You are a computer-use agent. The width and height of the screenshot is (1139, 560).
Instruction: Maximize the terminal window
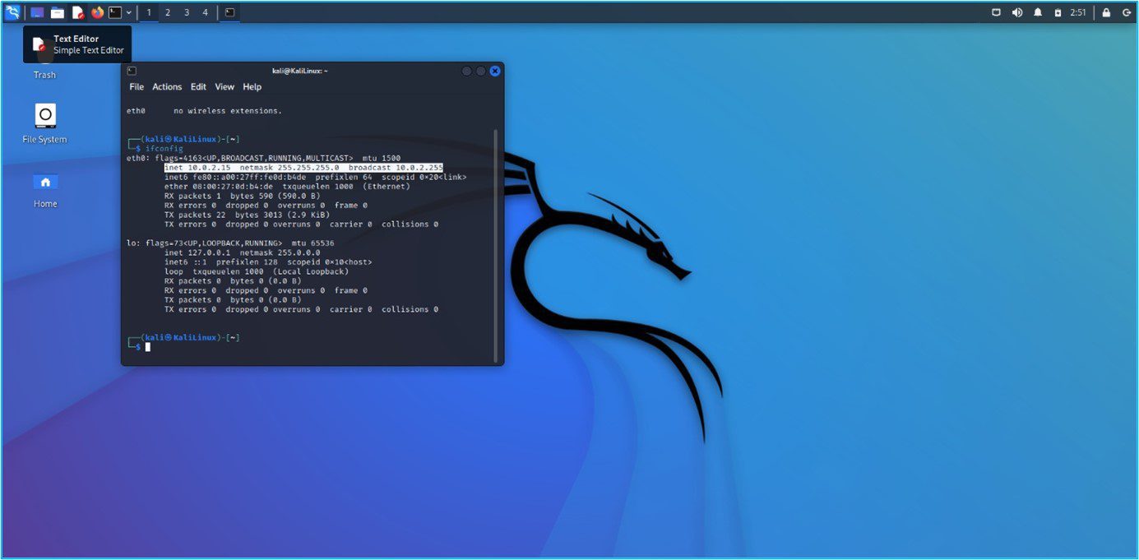(x=481, y=71)
